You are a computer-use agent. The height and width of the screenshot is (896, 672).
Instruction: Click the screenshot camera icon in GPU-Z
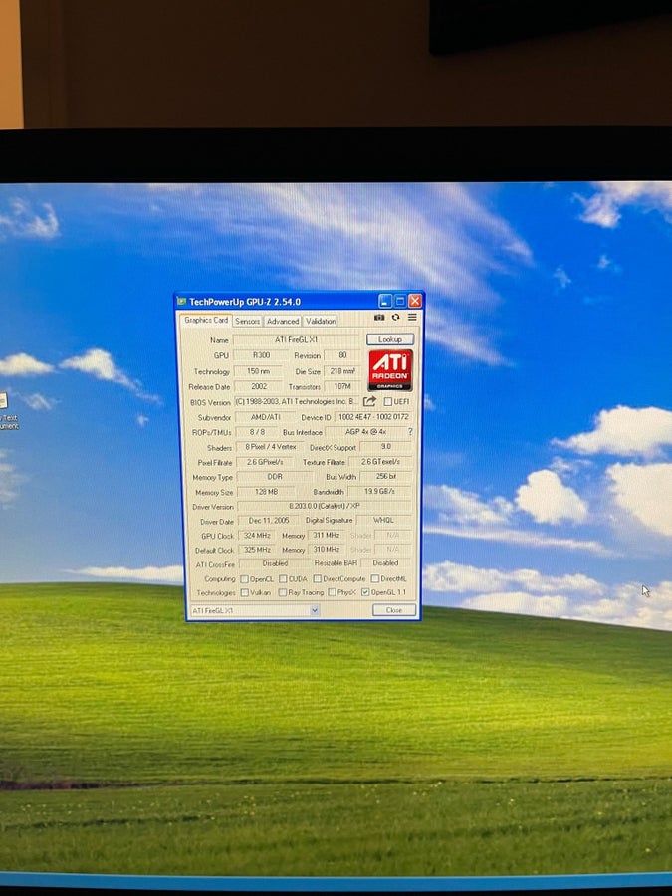(379, 318)
